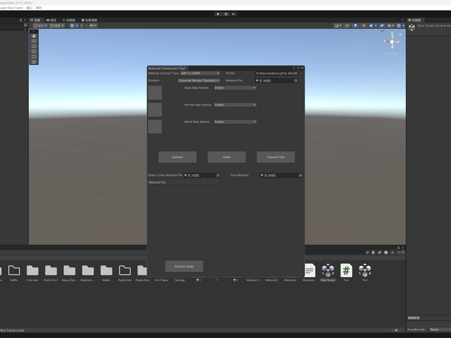Switch to the Game tab
Viewport: 451px width, 338px height.
tap(51, 20)
